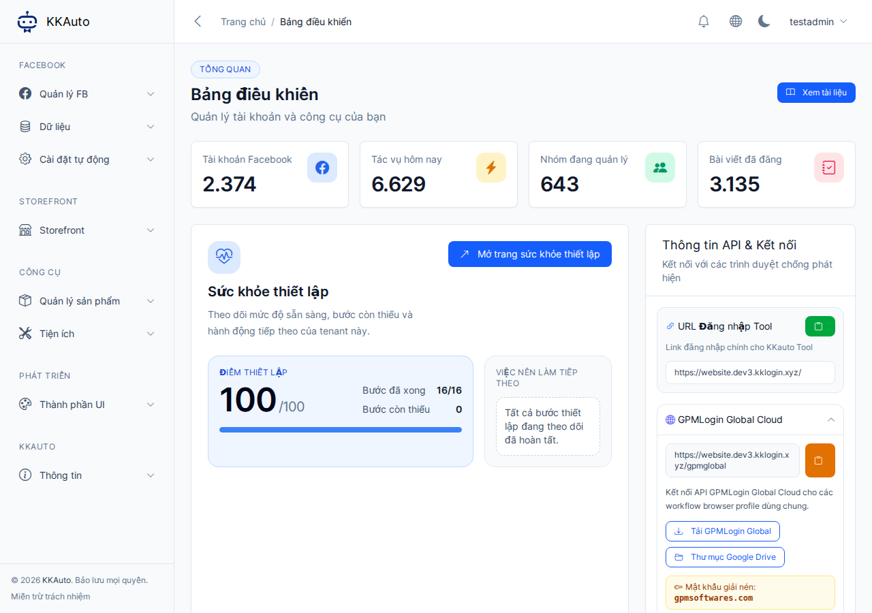
Task: Click the tools icon beside Tiện ích
Action: (25, 334)
